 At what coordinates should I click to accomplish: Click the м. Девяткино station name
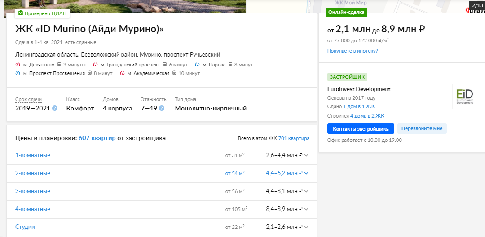(39, 65)
